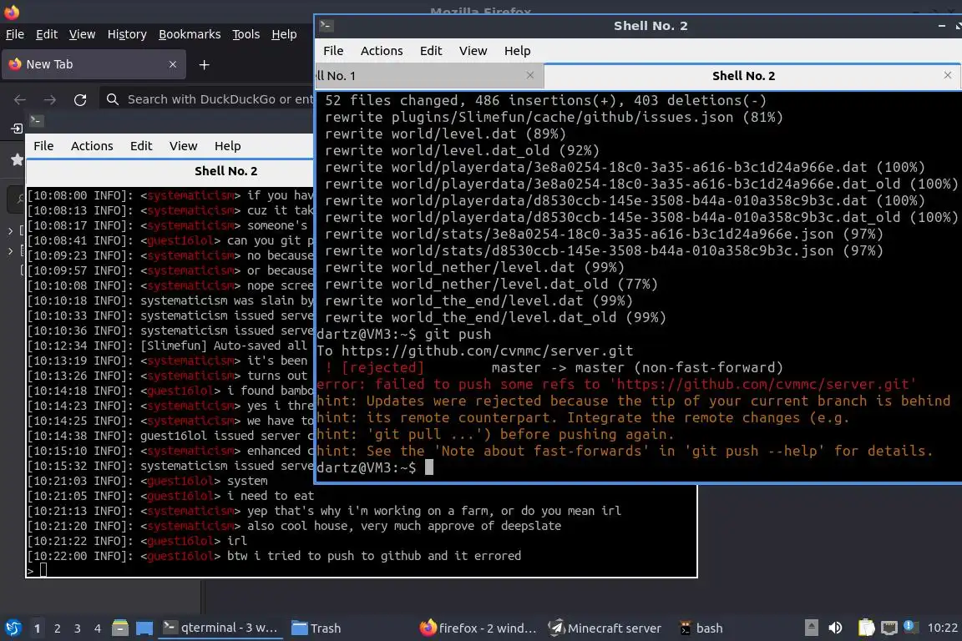Screen dimensions: 962x641
Task: Expand the first collapsed row in Firefox sidebar
Action: pos(10,231)
